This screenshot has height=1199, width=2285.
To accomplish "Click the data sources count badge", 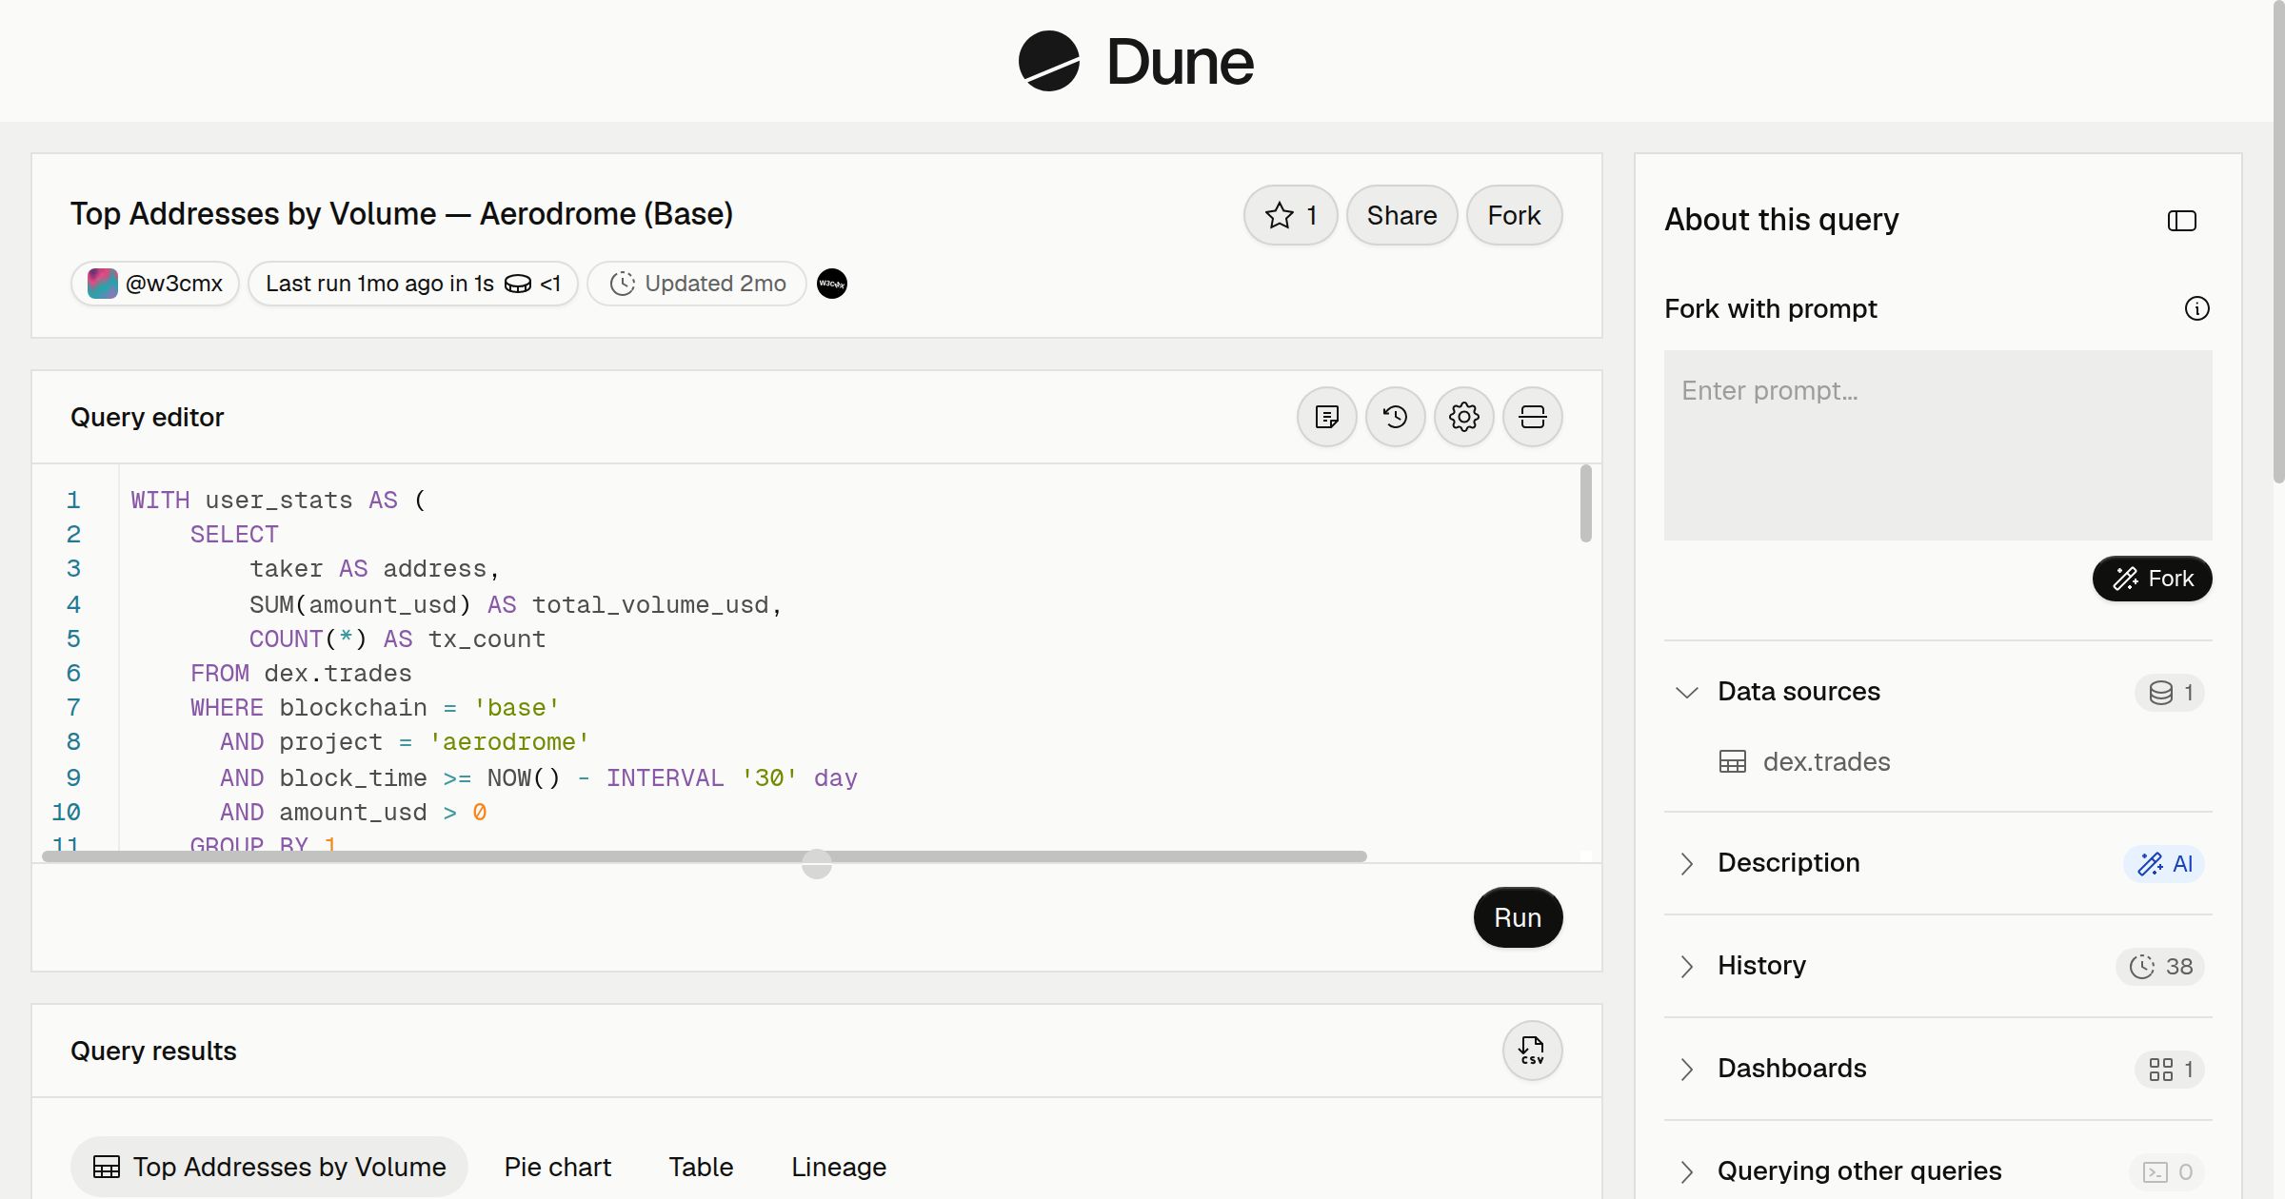I will coord(2170,693).
